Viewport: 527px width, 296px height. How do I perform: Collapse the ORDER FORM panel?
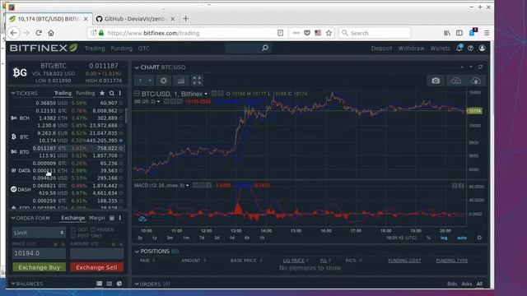pyautogui.click(x=13, y=218)
